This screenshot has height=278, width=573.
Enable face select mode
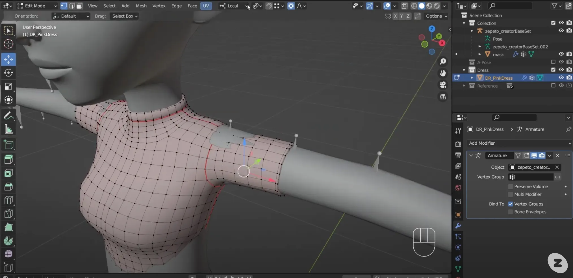(80, 6)
